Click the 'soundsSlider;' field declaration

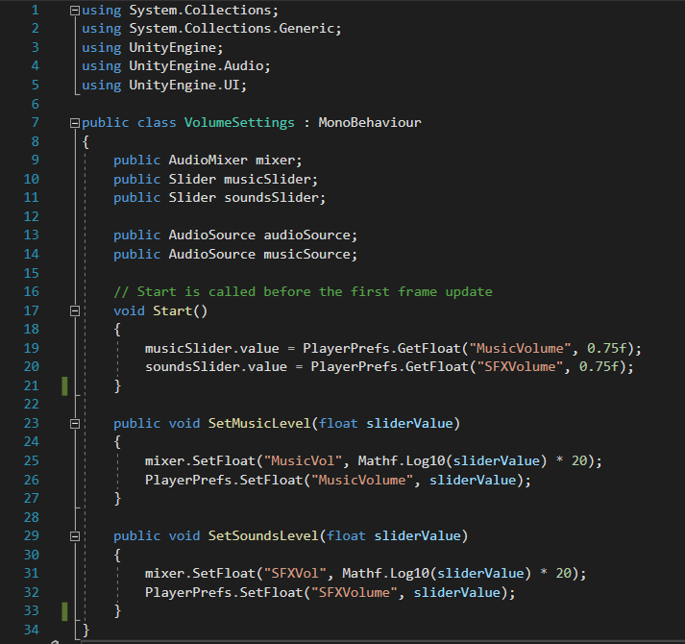click(275, 198)
